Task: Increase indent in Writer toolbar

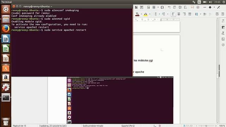Action: 217,14
